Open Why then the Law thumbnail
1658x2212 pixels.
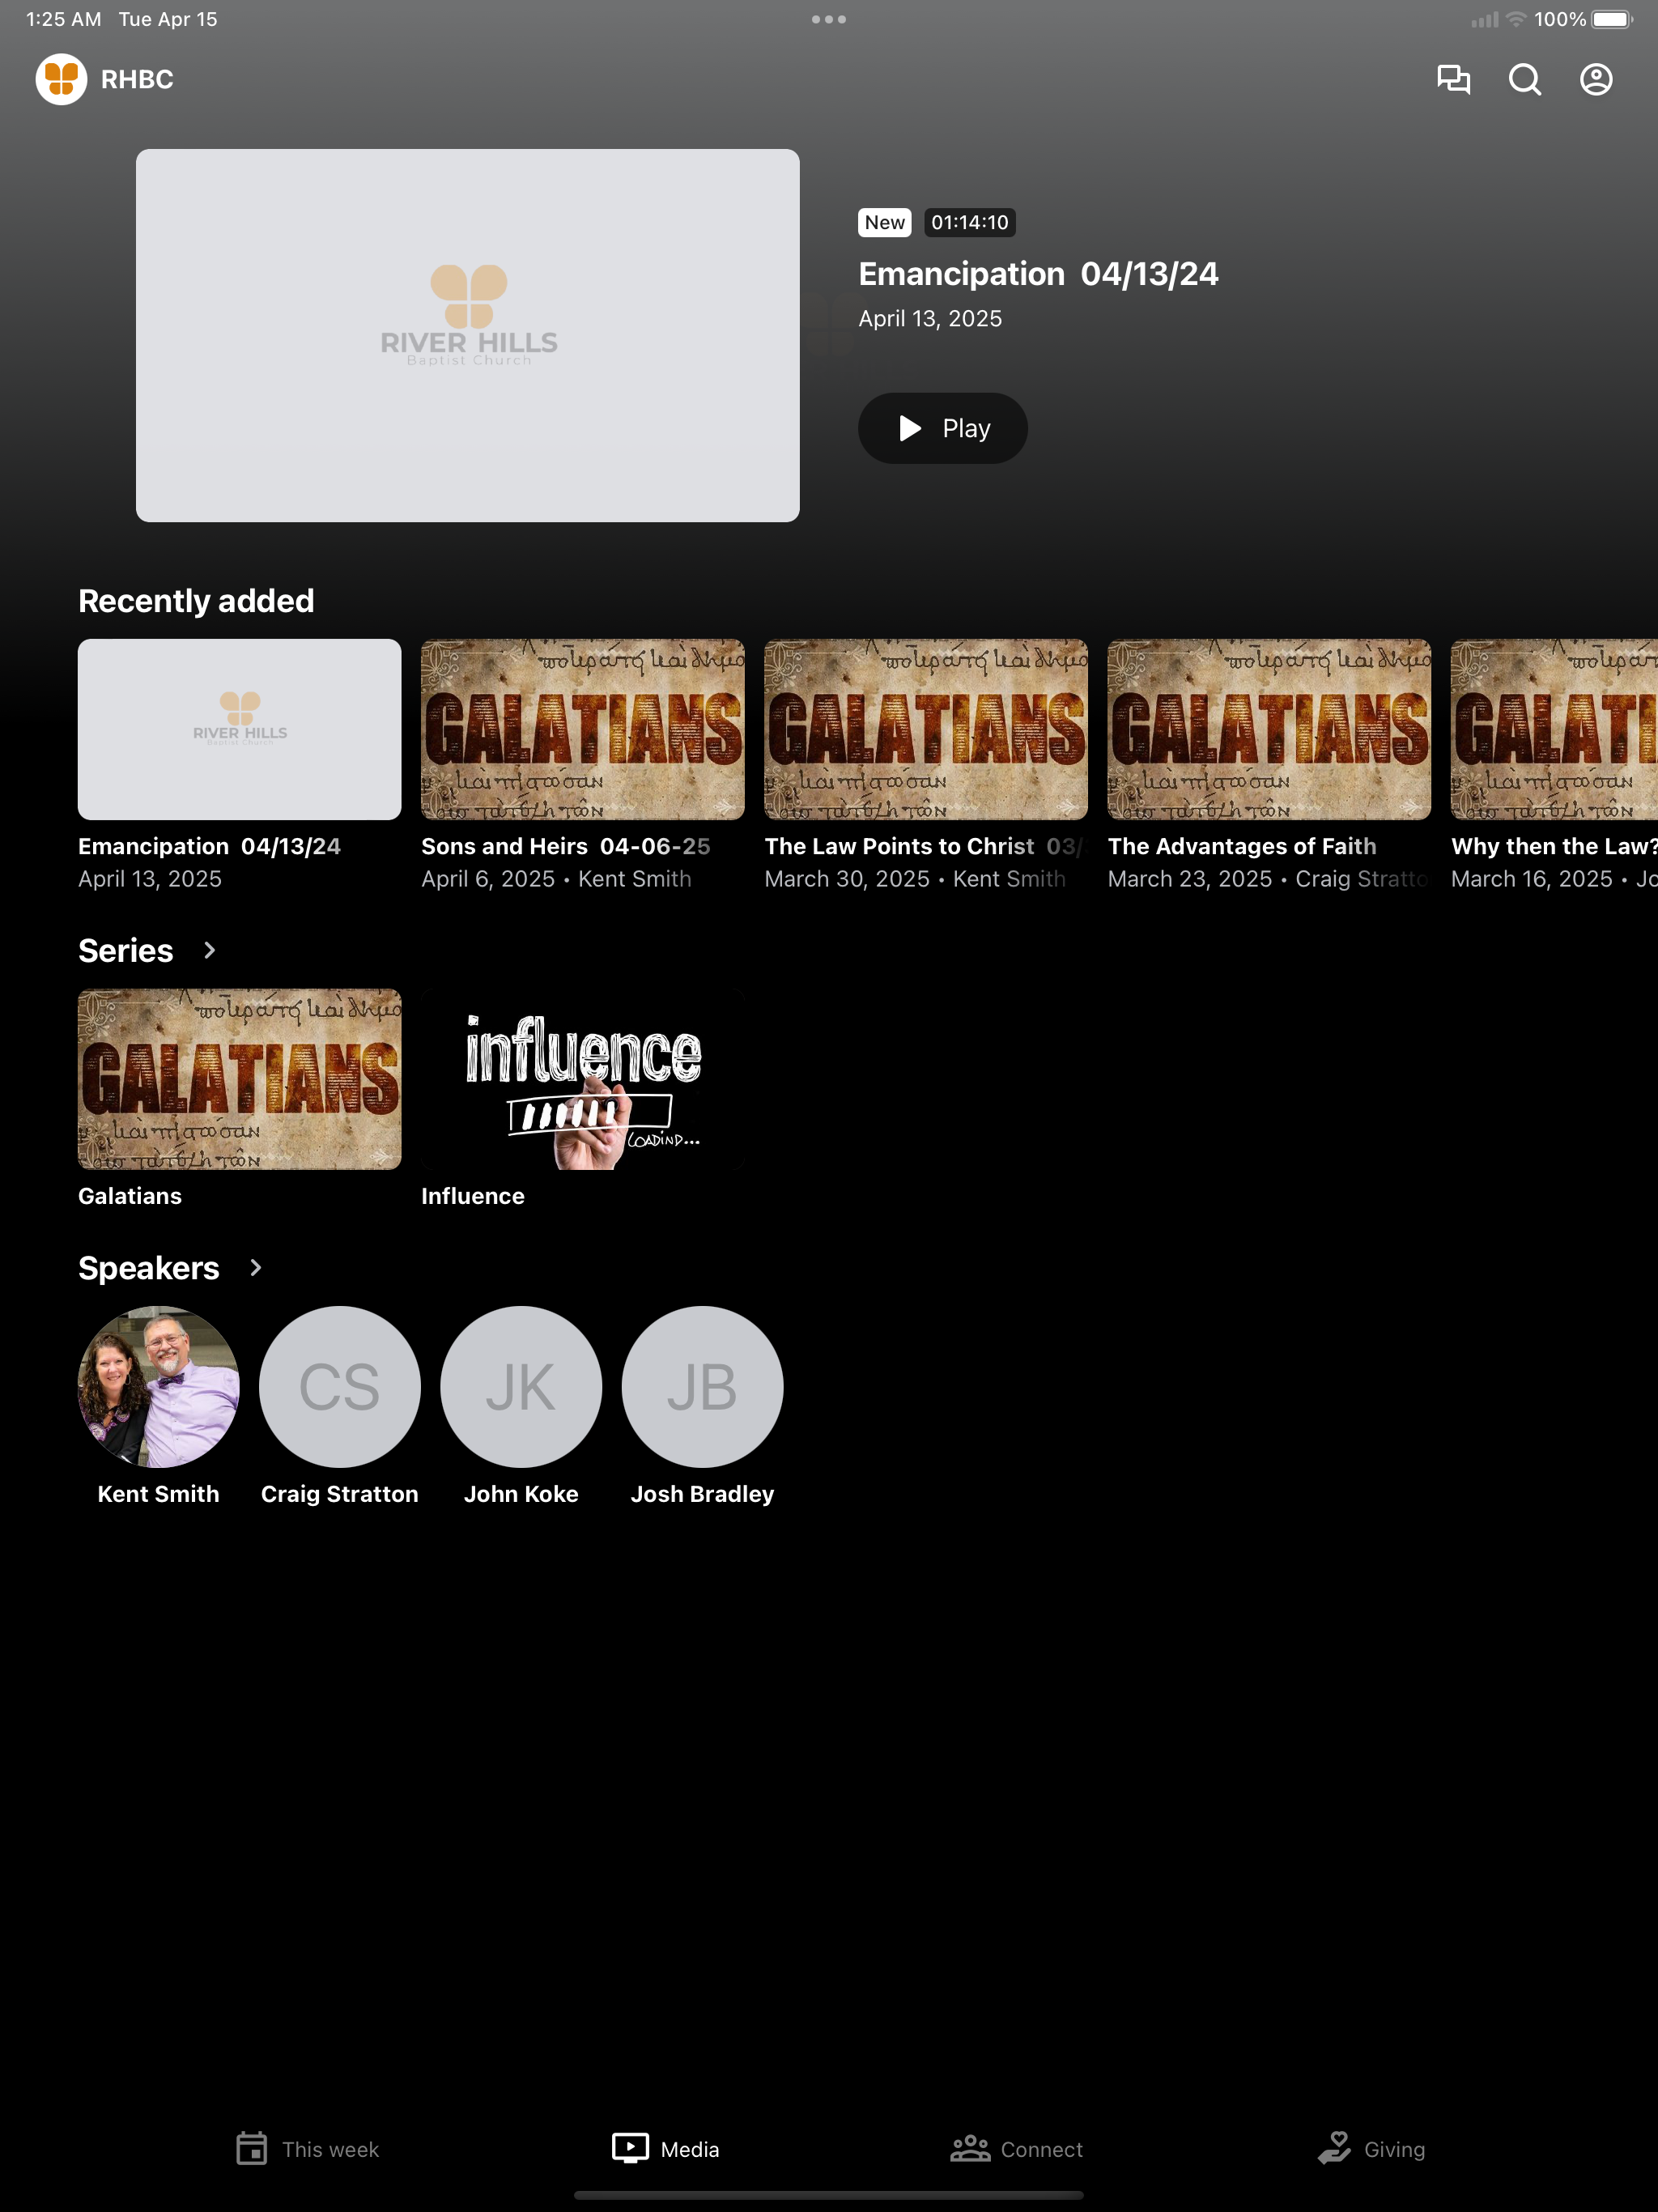(1554, 729)
